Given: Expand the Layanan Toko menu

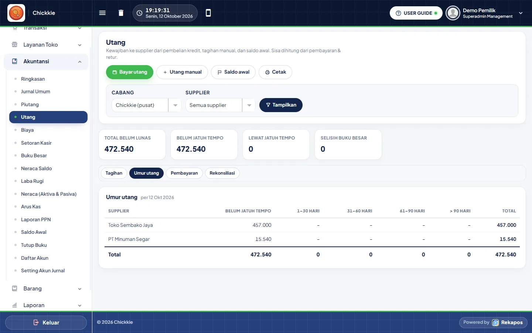Looking at the screenshot, I should (80, 45).
